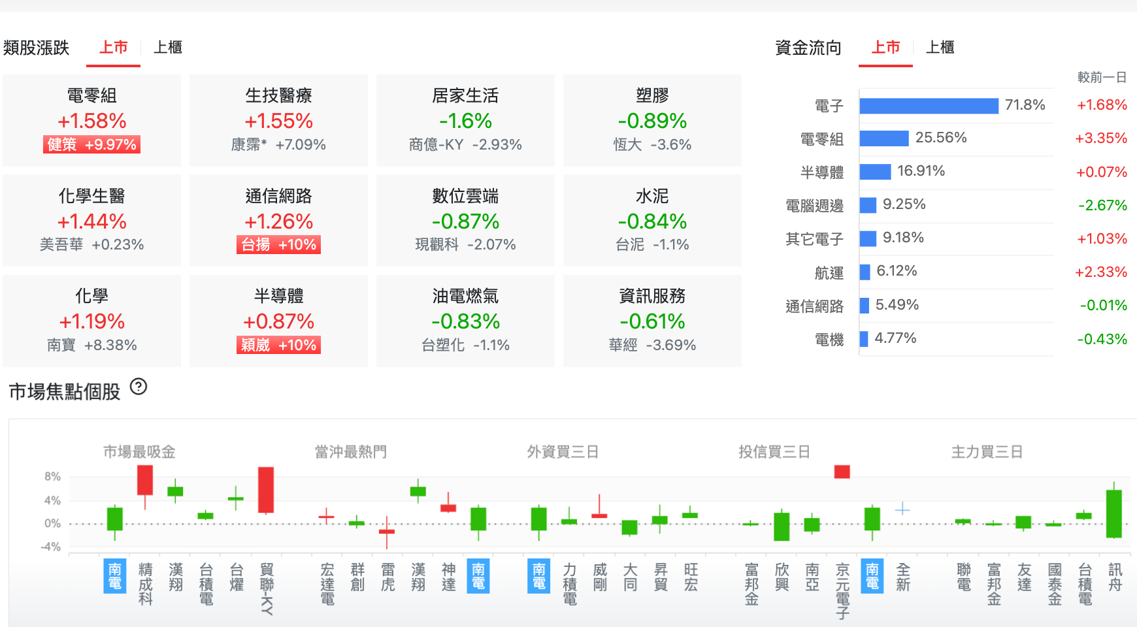Select the highlighted 南電 stock label
The image size is (1137, 627).
(x=114, y=575)
